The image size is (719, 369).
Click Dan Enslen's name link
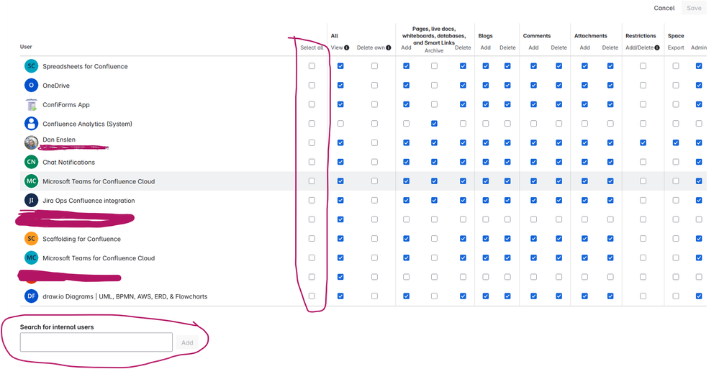click(59, 140)
